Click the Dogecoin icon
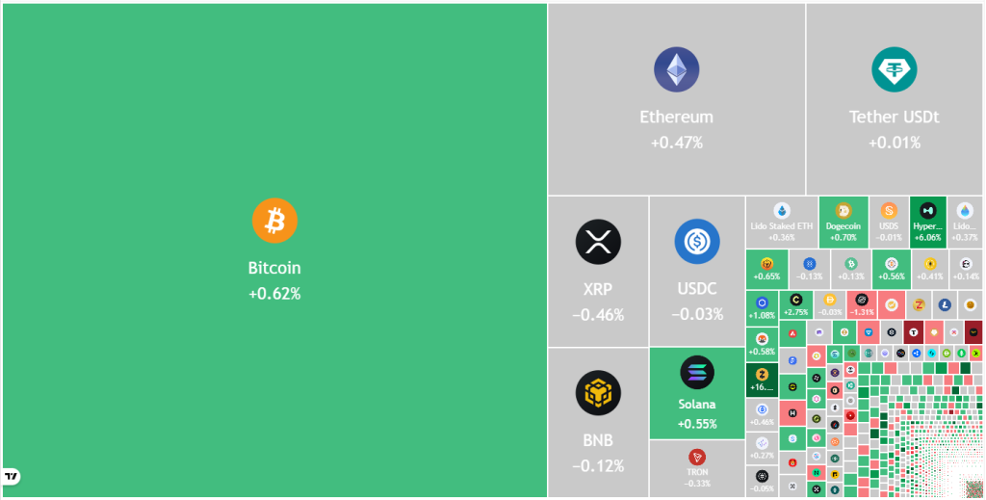This screenshot has width=986, height=500. (843, 211)
